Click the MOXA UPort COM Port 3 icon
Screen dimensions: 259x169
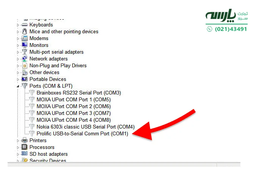click(x=32, y=113)
